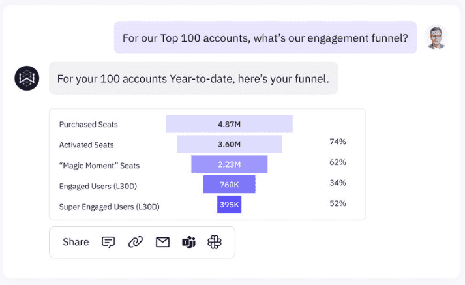Click the 74% conversion value

click(338, 142)
